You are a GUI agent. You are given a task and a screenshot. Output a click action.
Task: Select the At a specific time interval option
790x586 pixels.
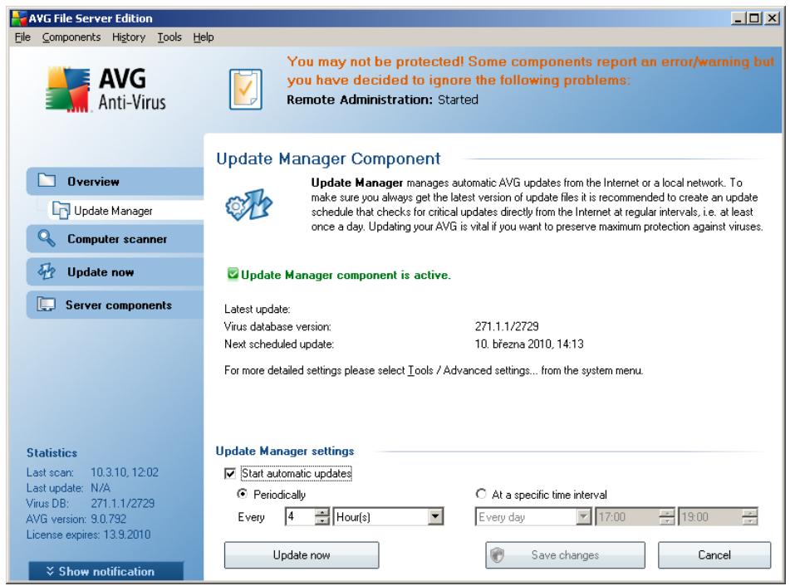[481, 494]
